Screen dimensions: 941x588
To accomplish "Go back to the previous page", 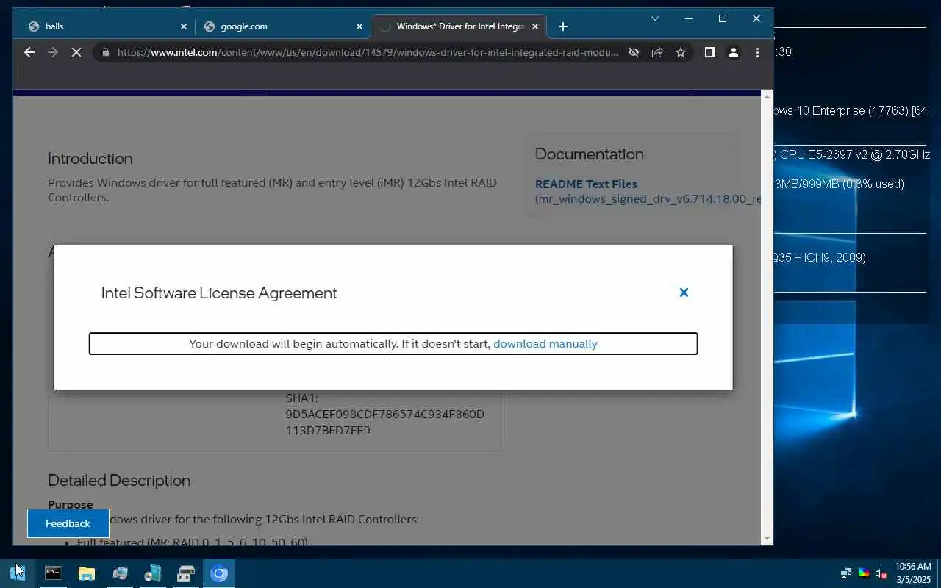I will [x=29, y=52].
